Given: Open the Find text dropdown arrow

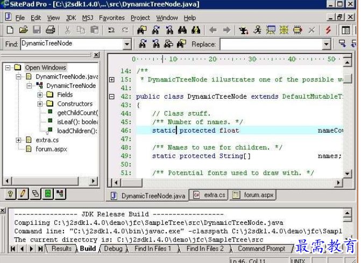Looking at the screenshot, I should tap(127, 44).
